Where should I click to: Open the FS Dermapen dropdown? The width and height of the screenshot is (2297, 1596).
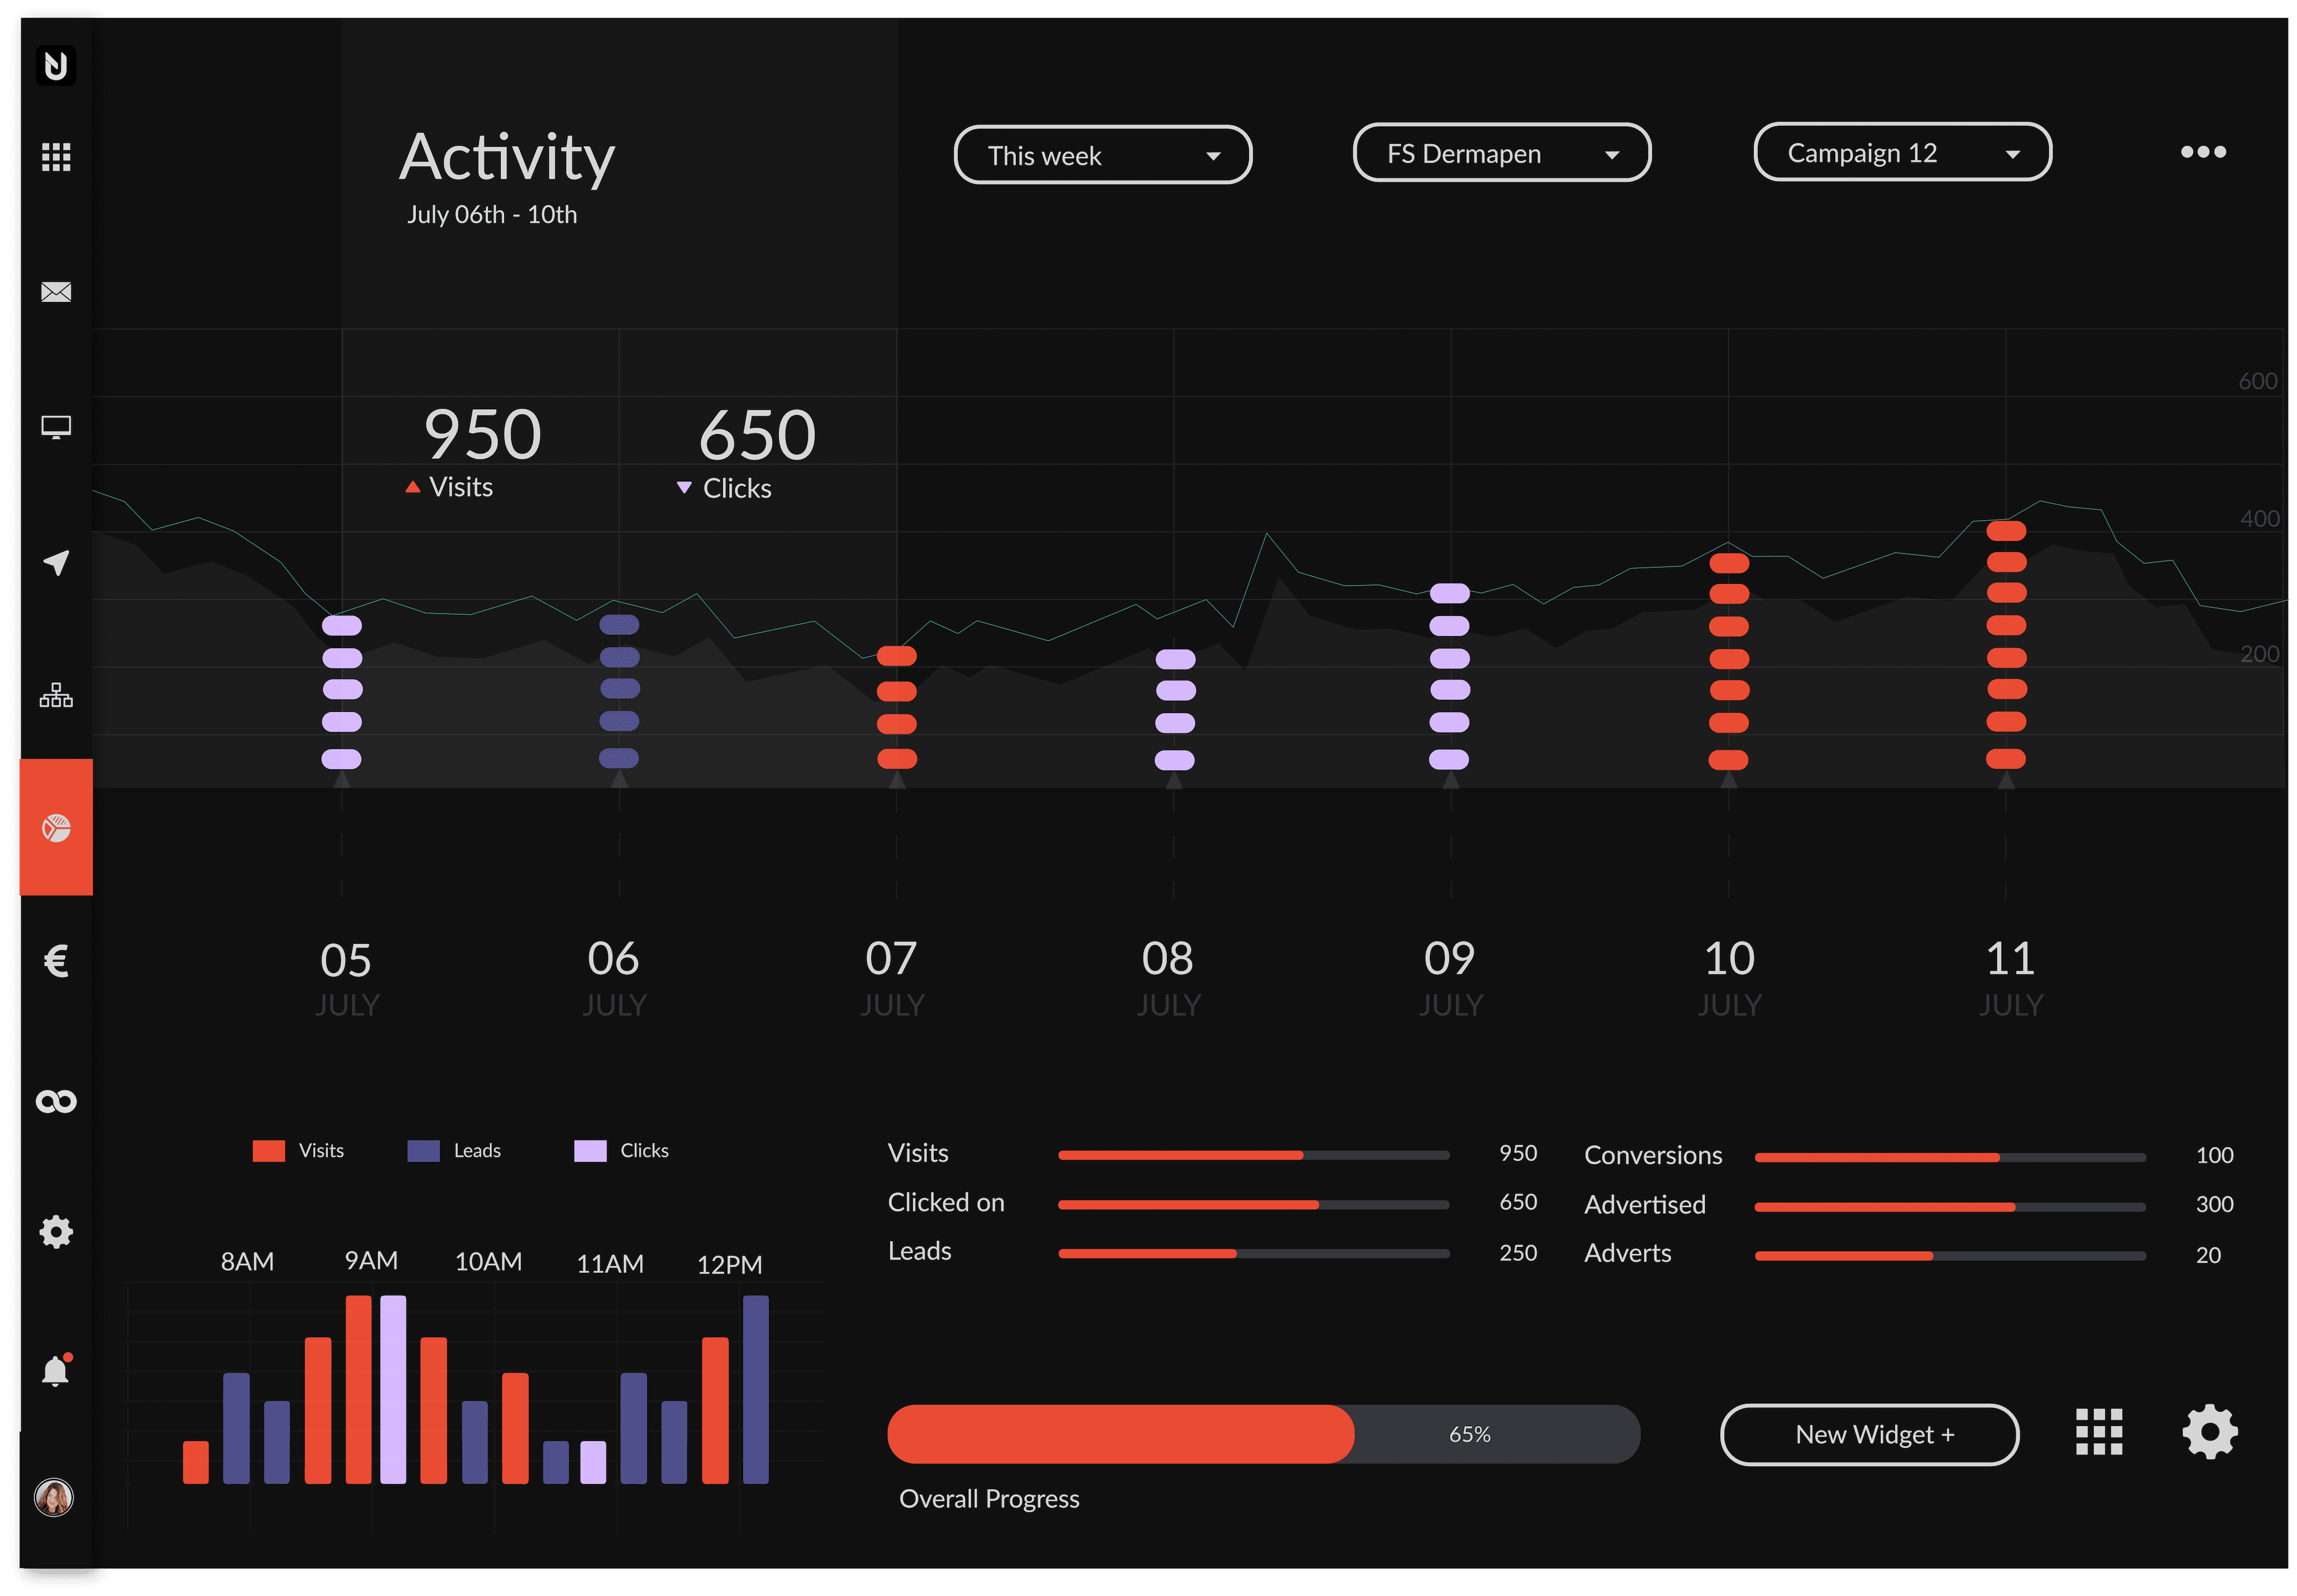pos(1501,153)
